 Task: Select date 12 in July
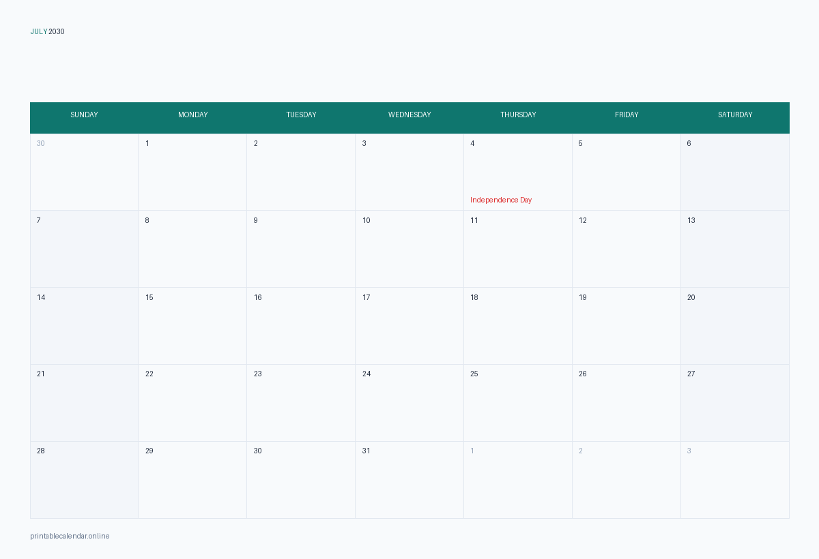[627, 249]
